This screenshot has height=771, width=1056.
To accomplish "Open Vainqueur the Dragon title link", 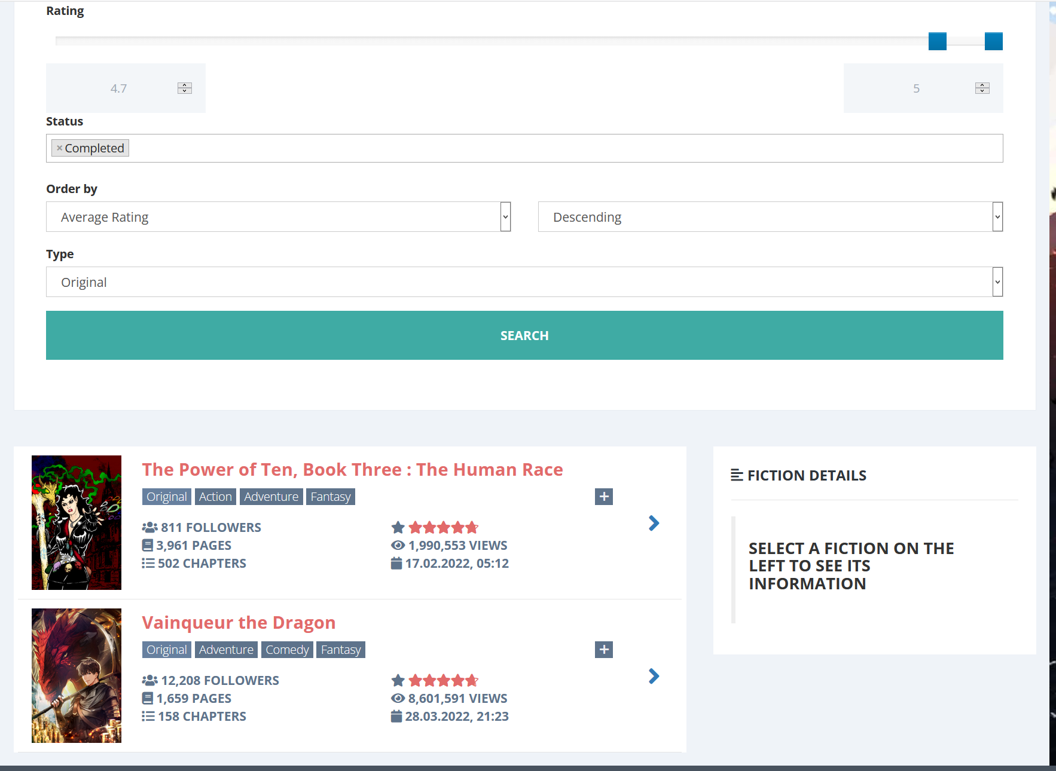I will [239, 623].
